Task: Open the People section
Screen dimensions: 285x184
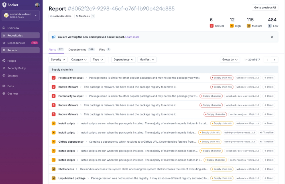Action: [x=11, y=60]
